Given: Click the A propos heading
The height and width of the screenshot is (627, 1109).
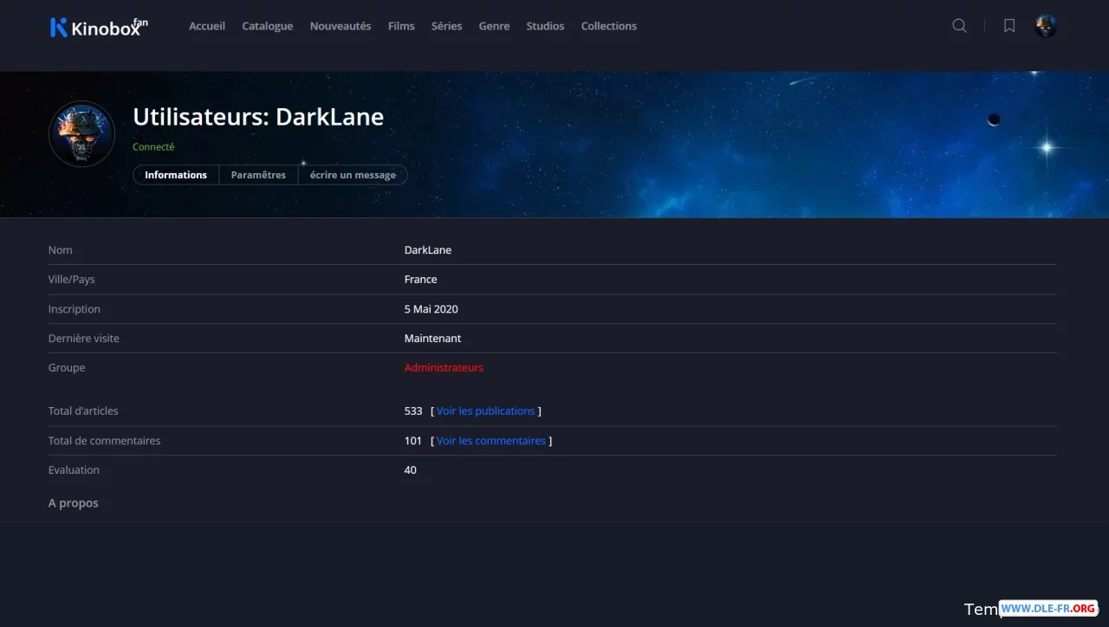Looking at the screenshot, I should point(74,503).
